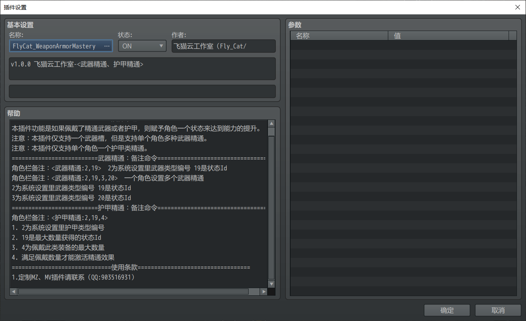Click the line "1. 2为系统设置里护甲类型编号"
Viewport: 526px width, 321px height.
pos(58,228)
